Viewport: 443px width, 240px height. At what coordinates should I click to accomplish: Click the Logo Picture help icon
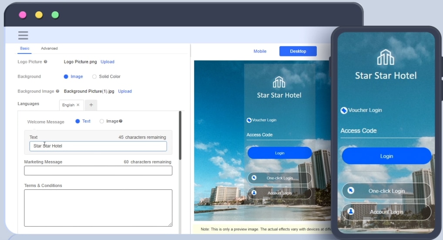(x=46, y=62)
